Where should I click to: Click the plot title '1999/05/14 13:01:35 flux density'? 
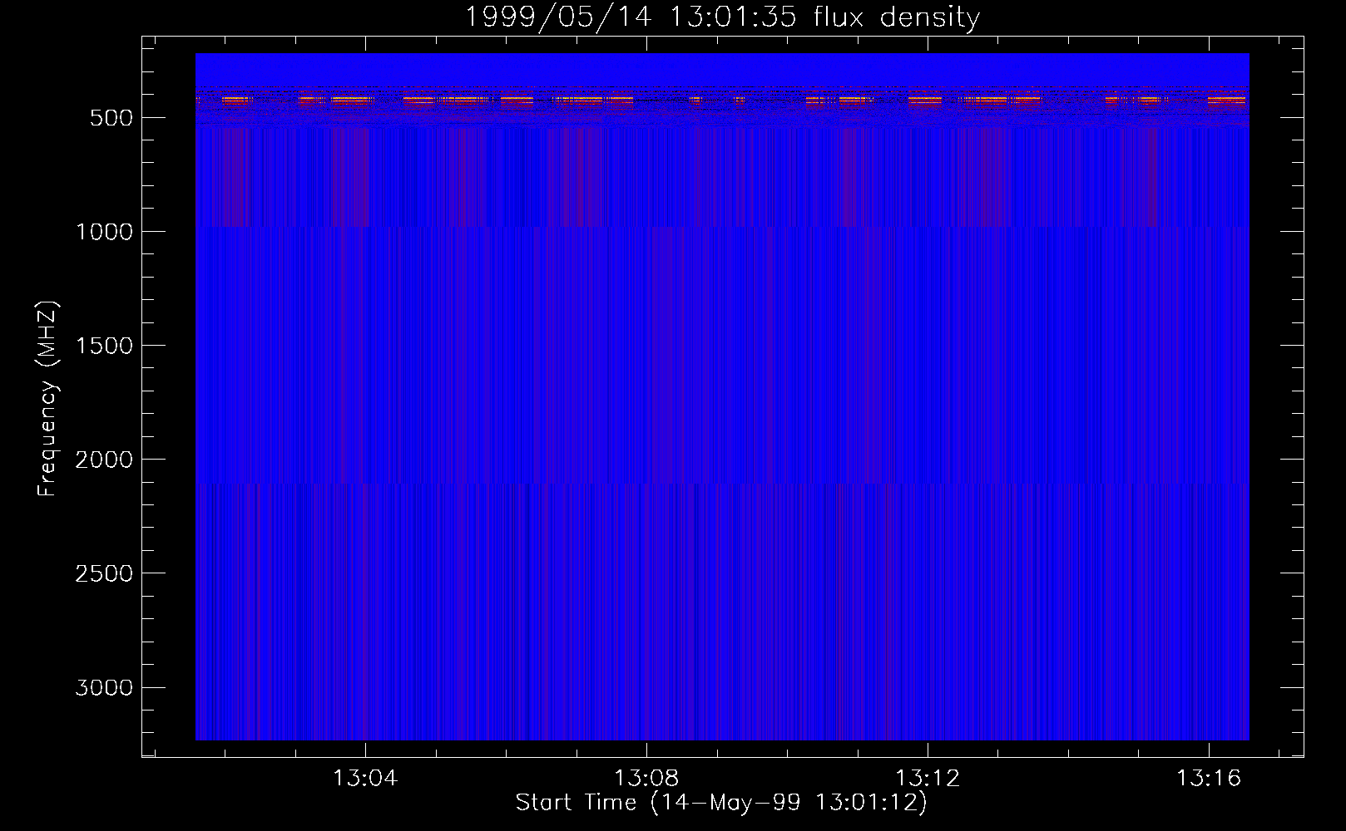tap(721, 17)
